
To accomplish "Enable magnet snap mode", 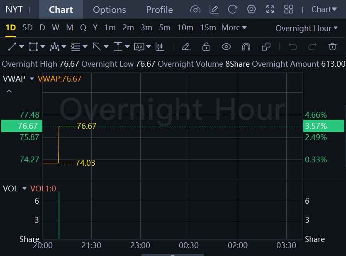I will (246, 47).
